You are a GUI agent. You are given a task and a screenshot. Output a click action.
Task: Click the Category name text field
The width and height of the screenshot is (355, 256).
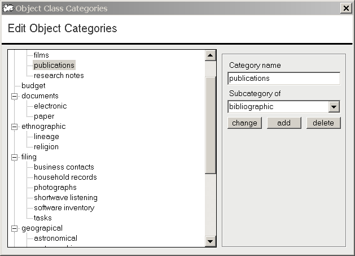(283, 79)
